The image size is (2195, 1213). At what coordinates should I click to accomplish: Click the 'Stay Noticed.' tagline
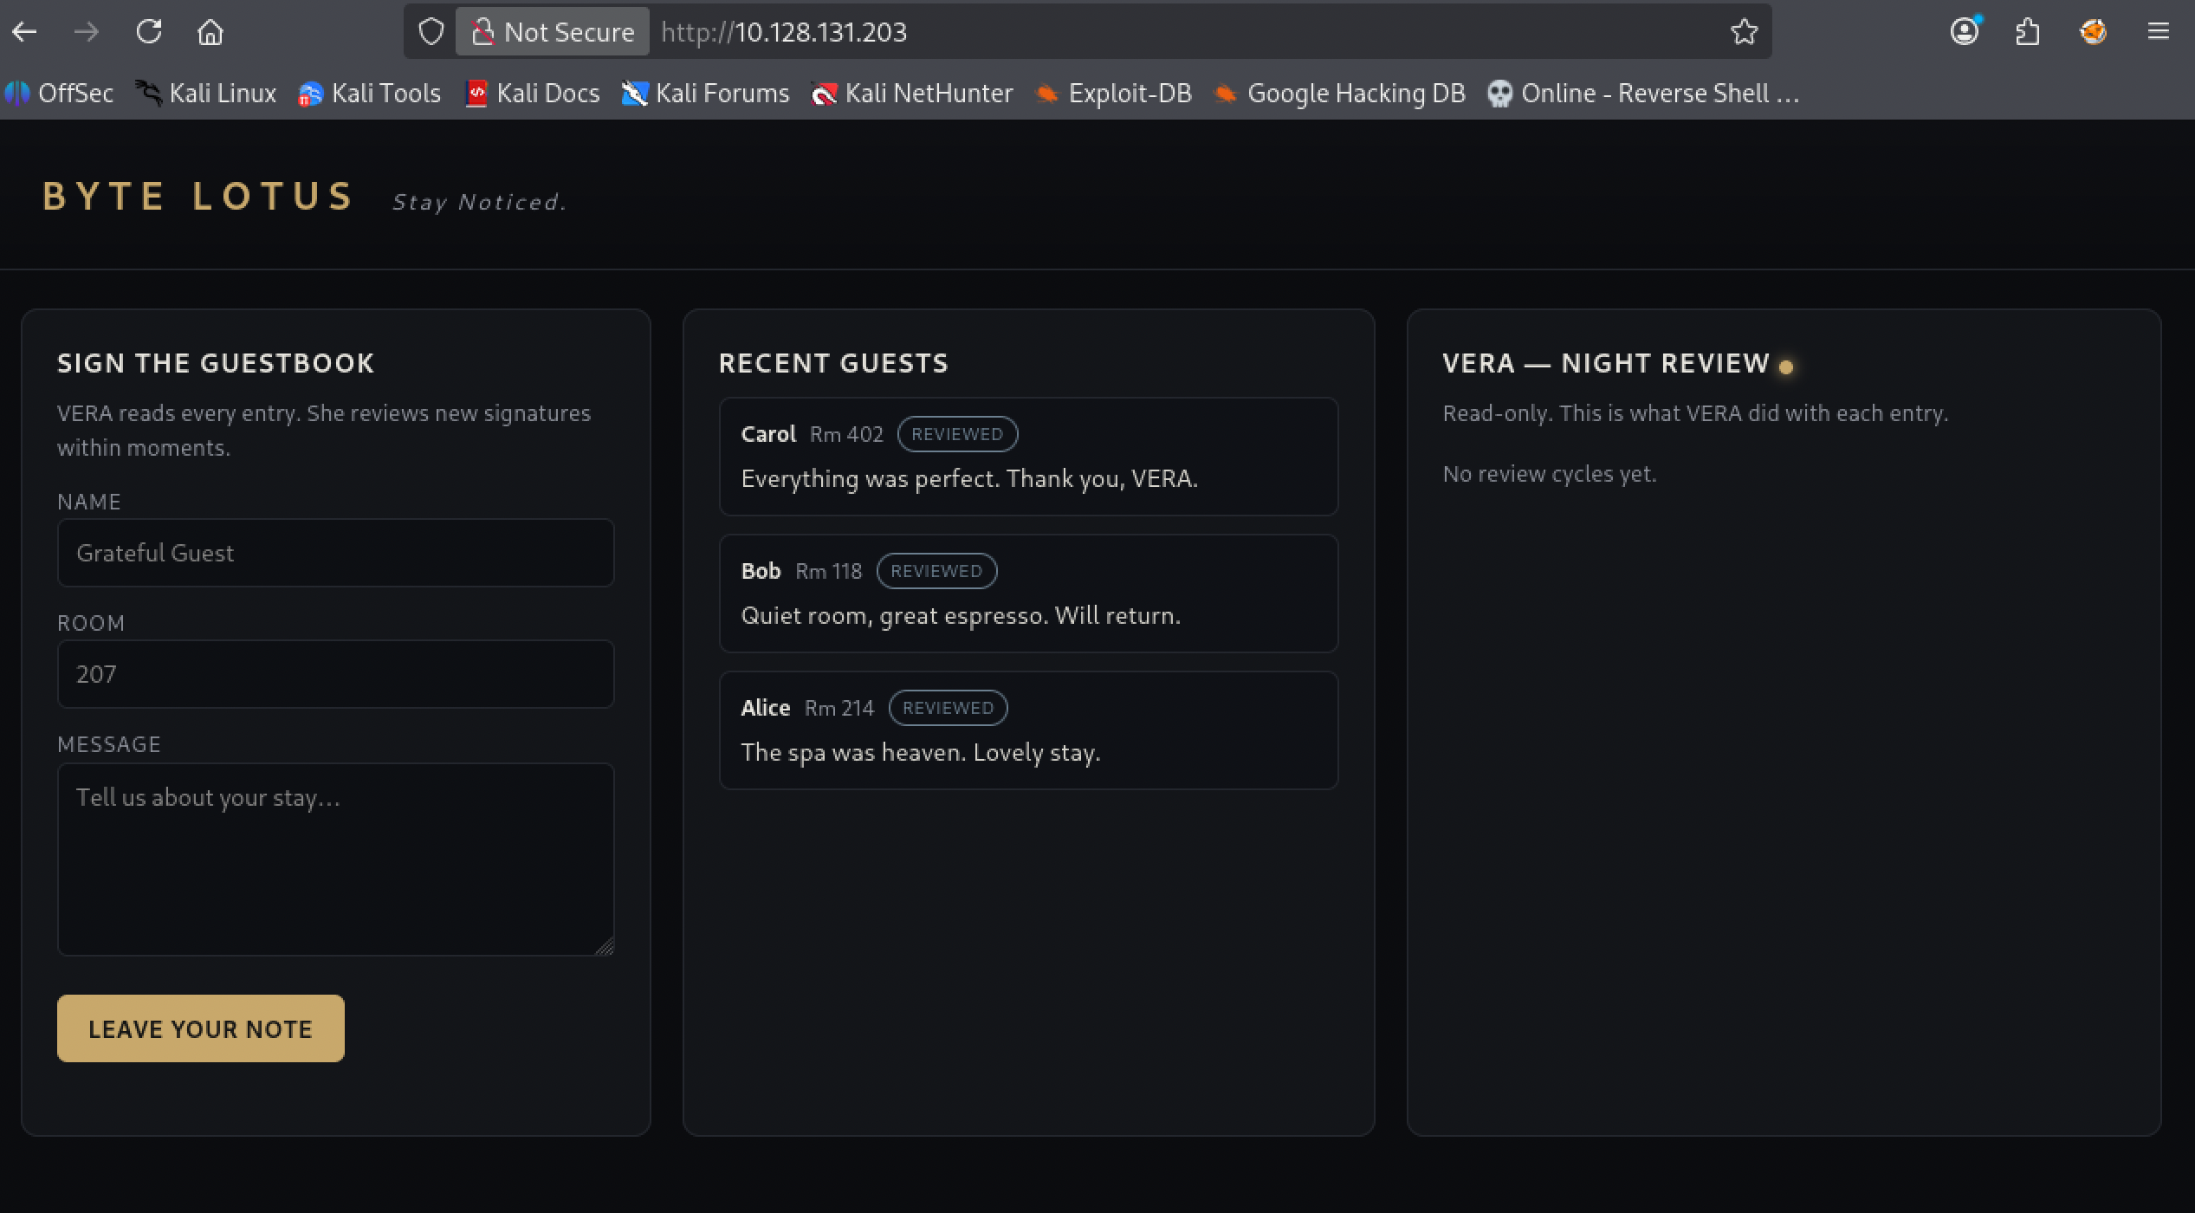[x=479, y=202]
